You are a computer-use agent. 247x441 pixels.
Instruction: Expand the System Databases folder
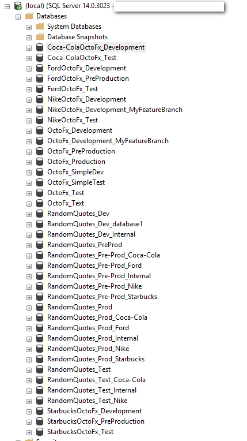point(29,27)
